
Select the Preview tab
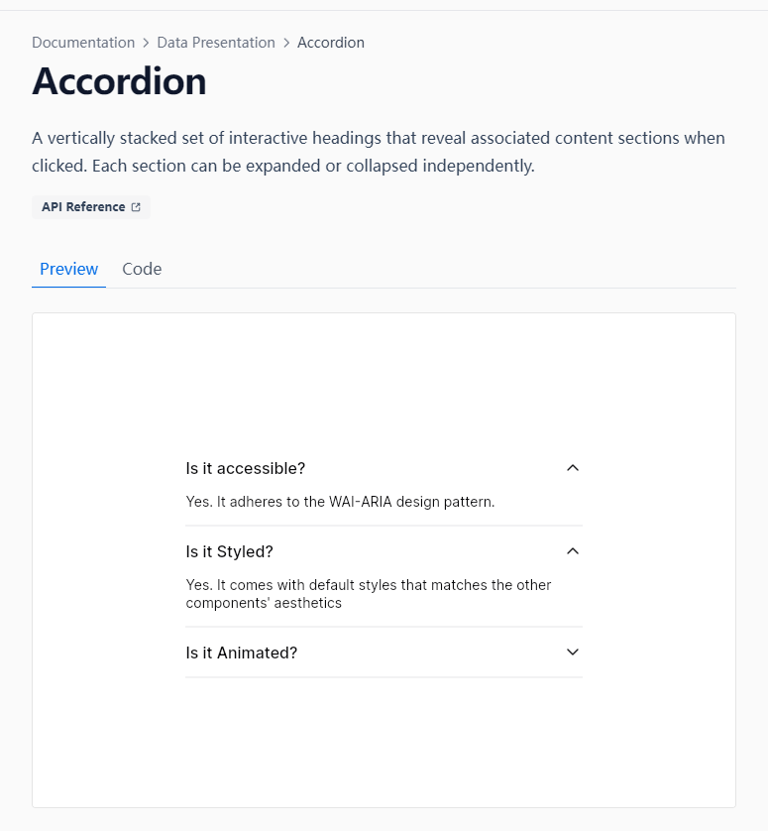point(69,269)
